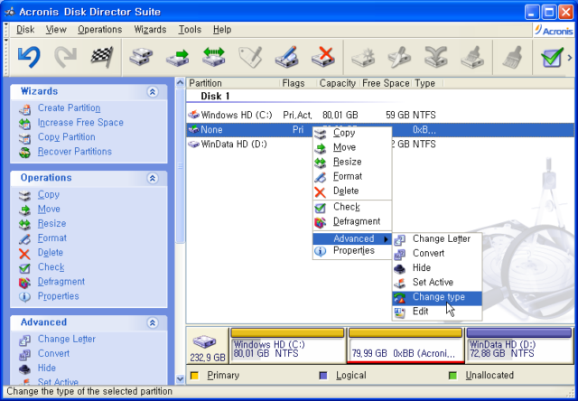Click the Undo toolbar icon
This screenshot has width=578, height=401.
coord(29,57)
